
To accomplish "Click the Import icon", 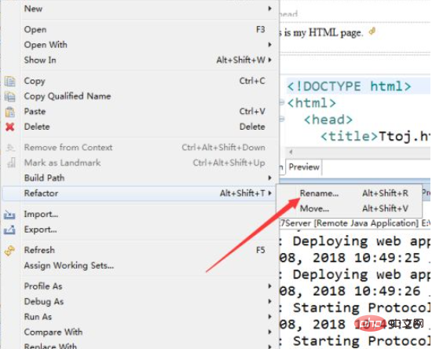I will click(9, 215).
